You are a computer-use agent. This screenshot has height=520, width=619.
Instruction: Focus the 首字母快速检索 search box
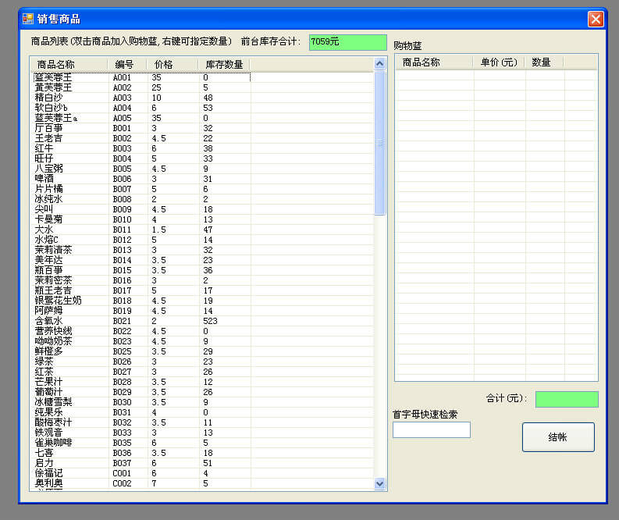click(x=431, y=430)
